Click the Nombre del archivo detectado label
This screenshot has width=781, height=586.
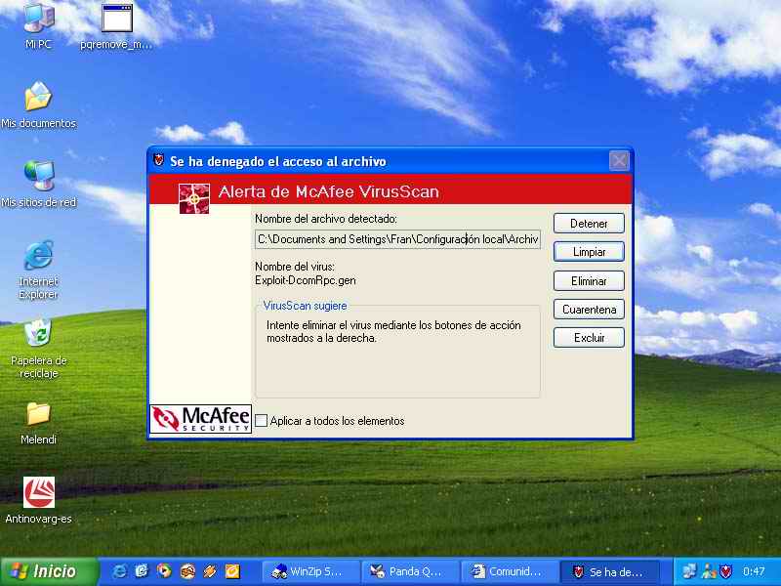pos(326,219)
